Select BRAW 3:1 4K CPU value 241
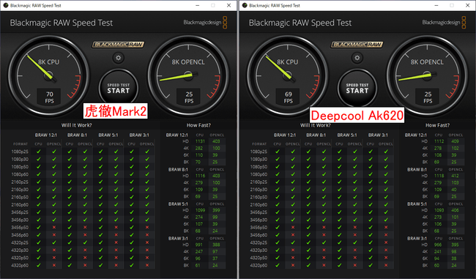The width and height of the screenshot is (476, 279). [438, 252]
